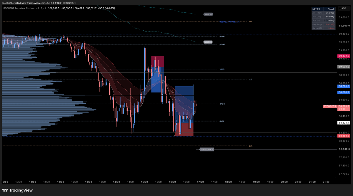Click the wVAL level label
Image resolution: width=353 pixels, height=196 pixels.
click(222, 69)
